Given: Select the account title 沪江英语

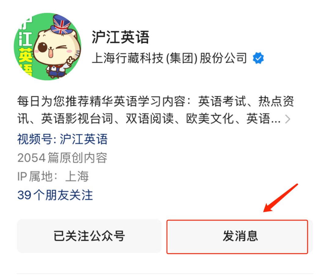Looking at the screenshot, I should [x=121, y=37].
